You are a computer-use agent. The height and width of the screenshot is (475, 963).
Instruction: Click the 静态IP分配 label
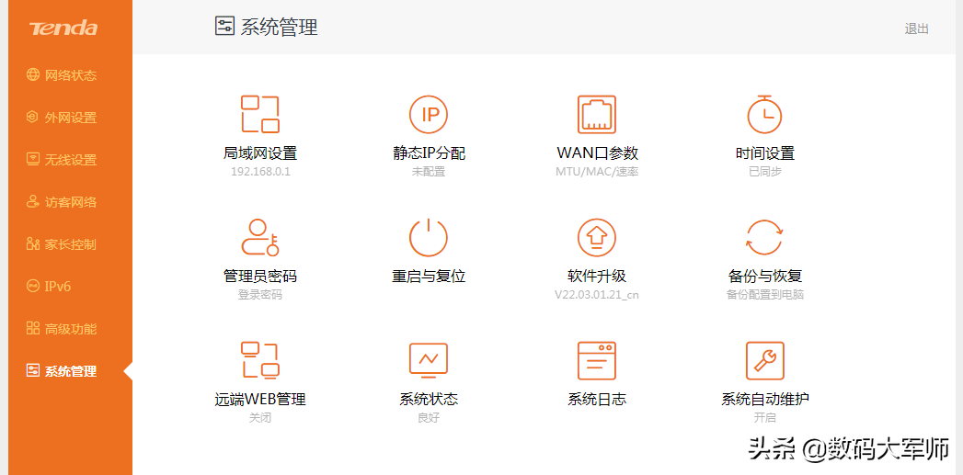428,153
